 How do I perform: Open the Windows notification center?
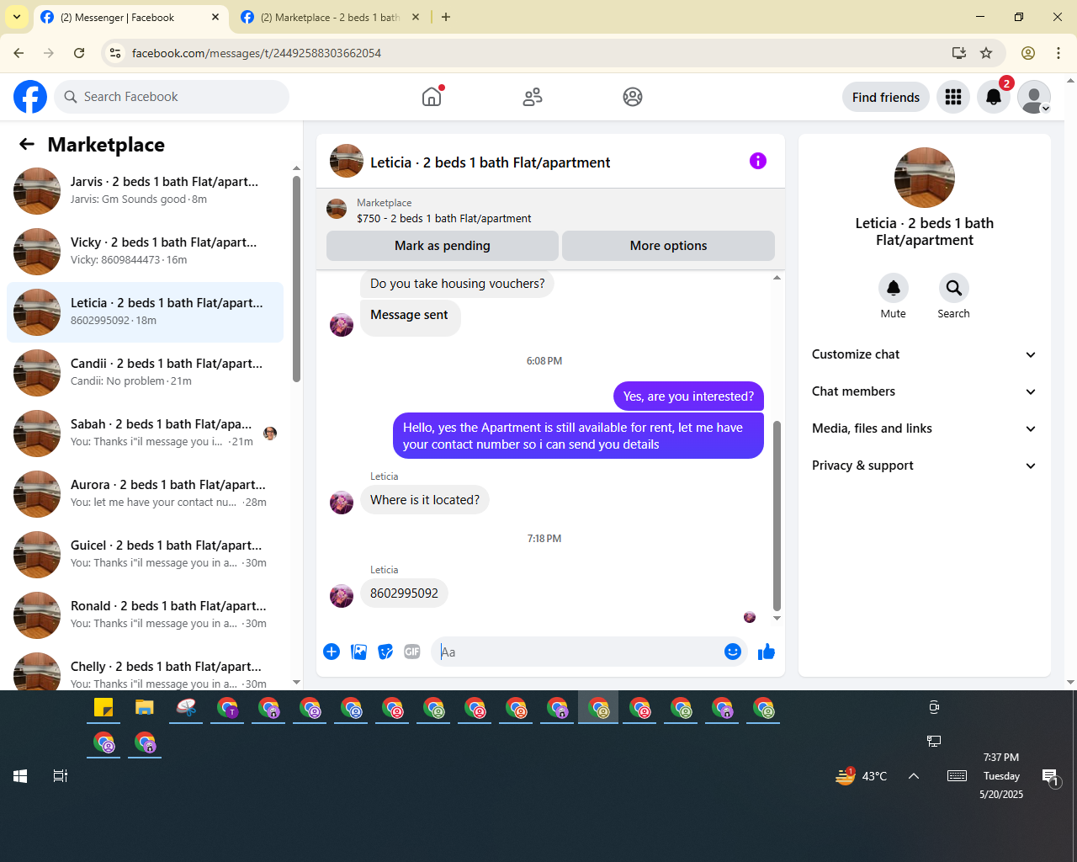(x=1050, y=776)
